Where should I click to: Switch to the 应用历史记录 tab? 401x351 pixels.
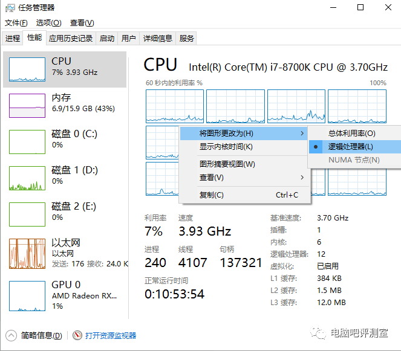(71, 39)
